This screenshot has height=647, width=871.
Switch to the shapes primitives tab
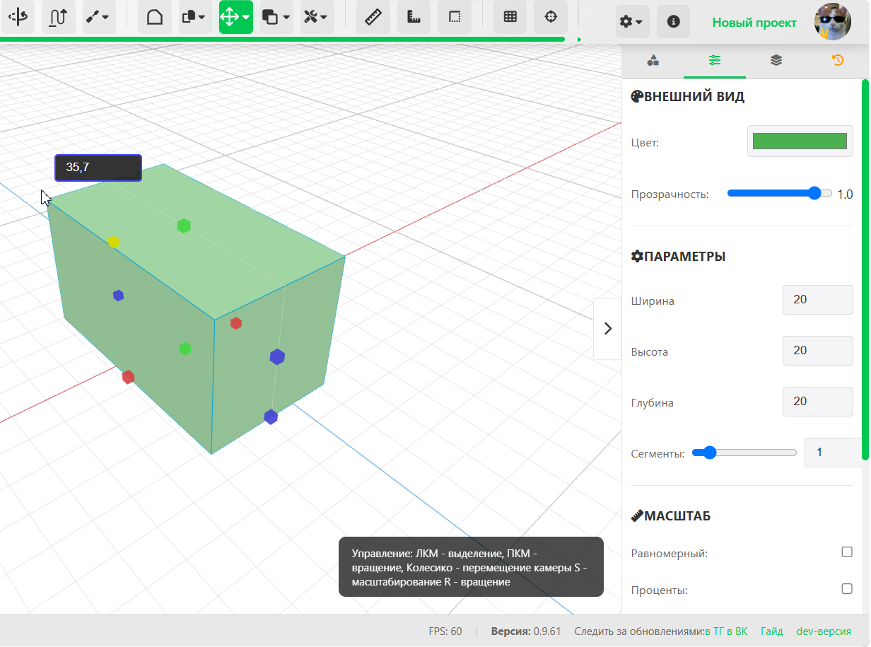tap(653, 60)
